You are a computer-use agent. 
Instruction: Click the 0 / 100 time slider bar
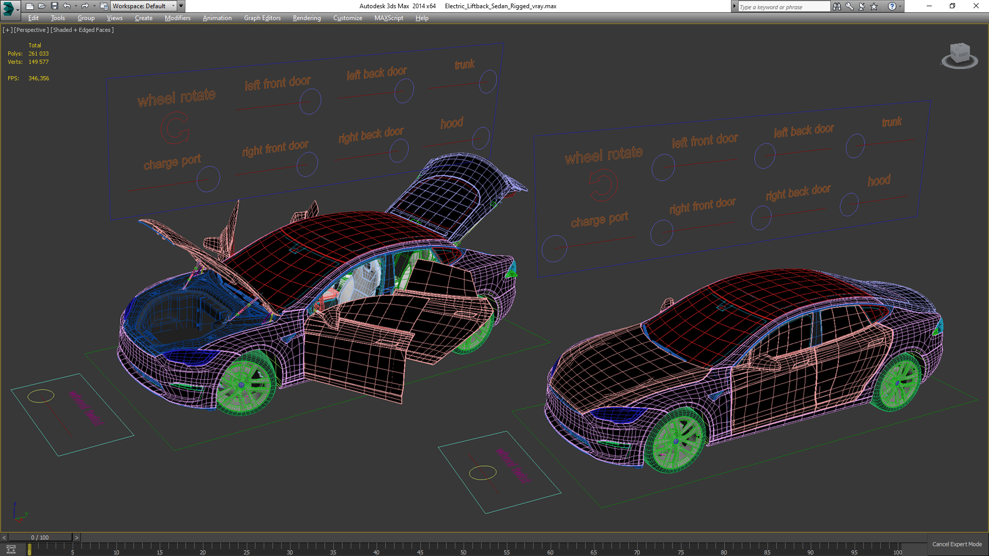pos(40,537)
